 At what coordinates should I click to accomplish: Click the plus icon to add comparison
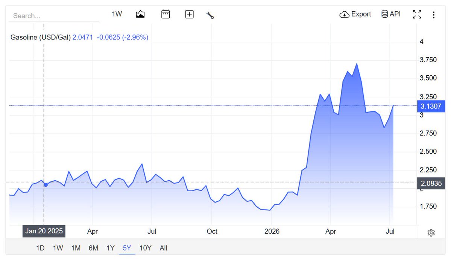(x=189, y=14)
